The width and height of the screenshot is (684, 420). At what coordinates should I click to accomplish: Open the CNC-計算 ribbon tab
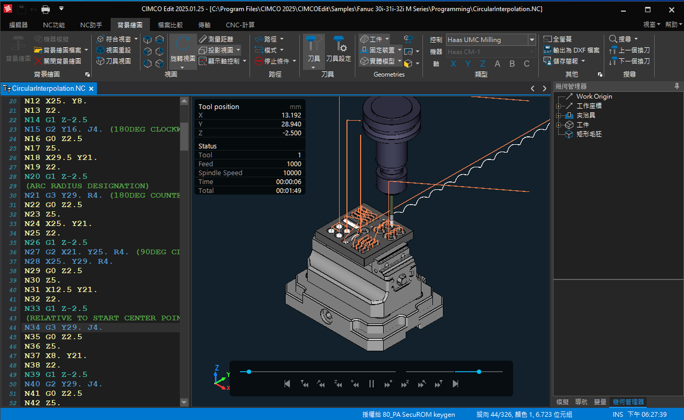click(240, 25)
